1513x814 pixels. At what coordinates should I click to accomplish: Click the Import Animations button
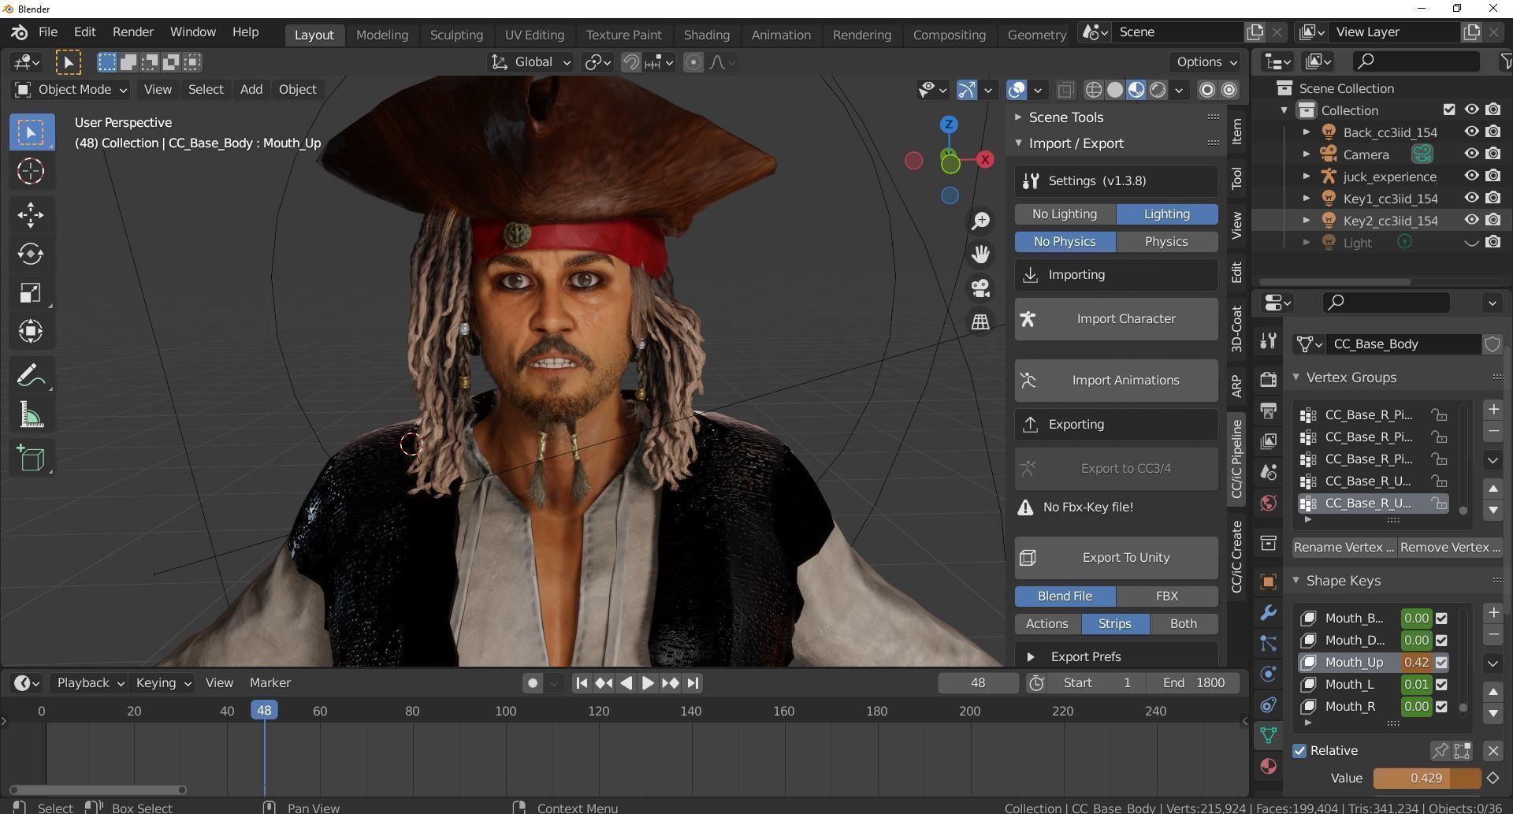pyautogui.click(x=1116, y=381)
